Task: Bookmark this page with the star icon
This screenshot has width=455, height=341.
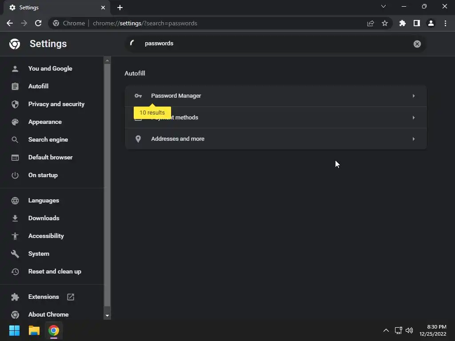Action: pyautogui.click(x=385, y=23)
